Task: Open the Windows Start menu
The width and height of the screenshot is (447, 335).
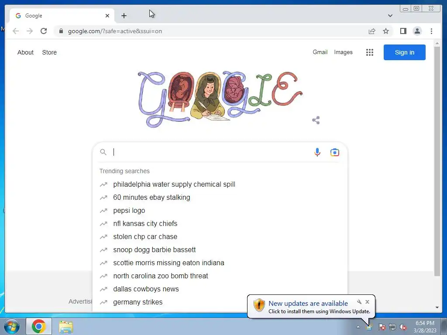Action: 11,326
